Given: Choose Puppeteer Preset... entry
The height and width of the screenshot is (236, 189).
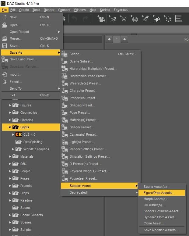Looking at the screenshot, I should tap(100, 178).
